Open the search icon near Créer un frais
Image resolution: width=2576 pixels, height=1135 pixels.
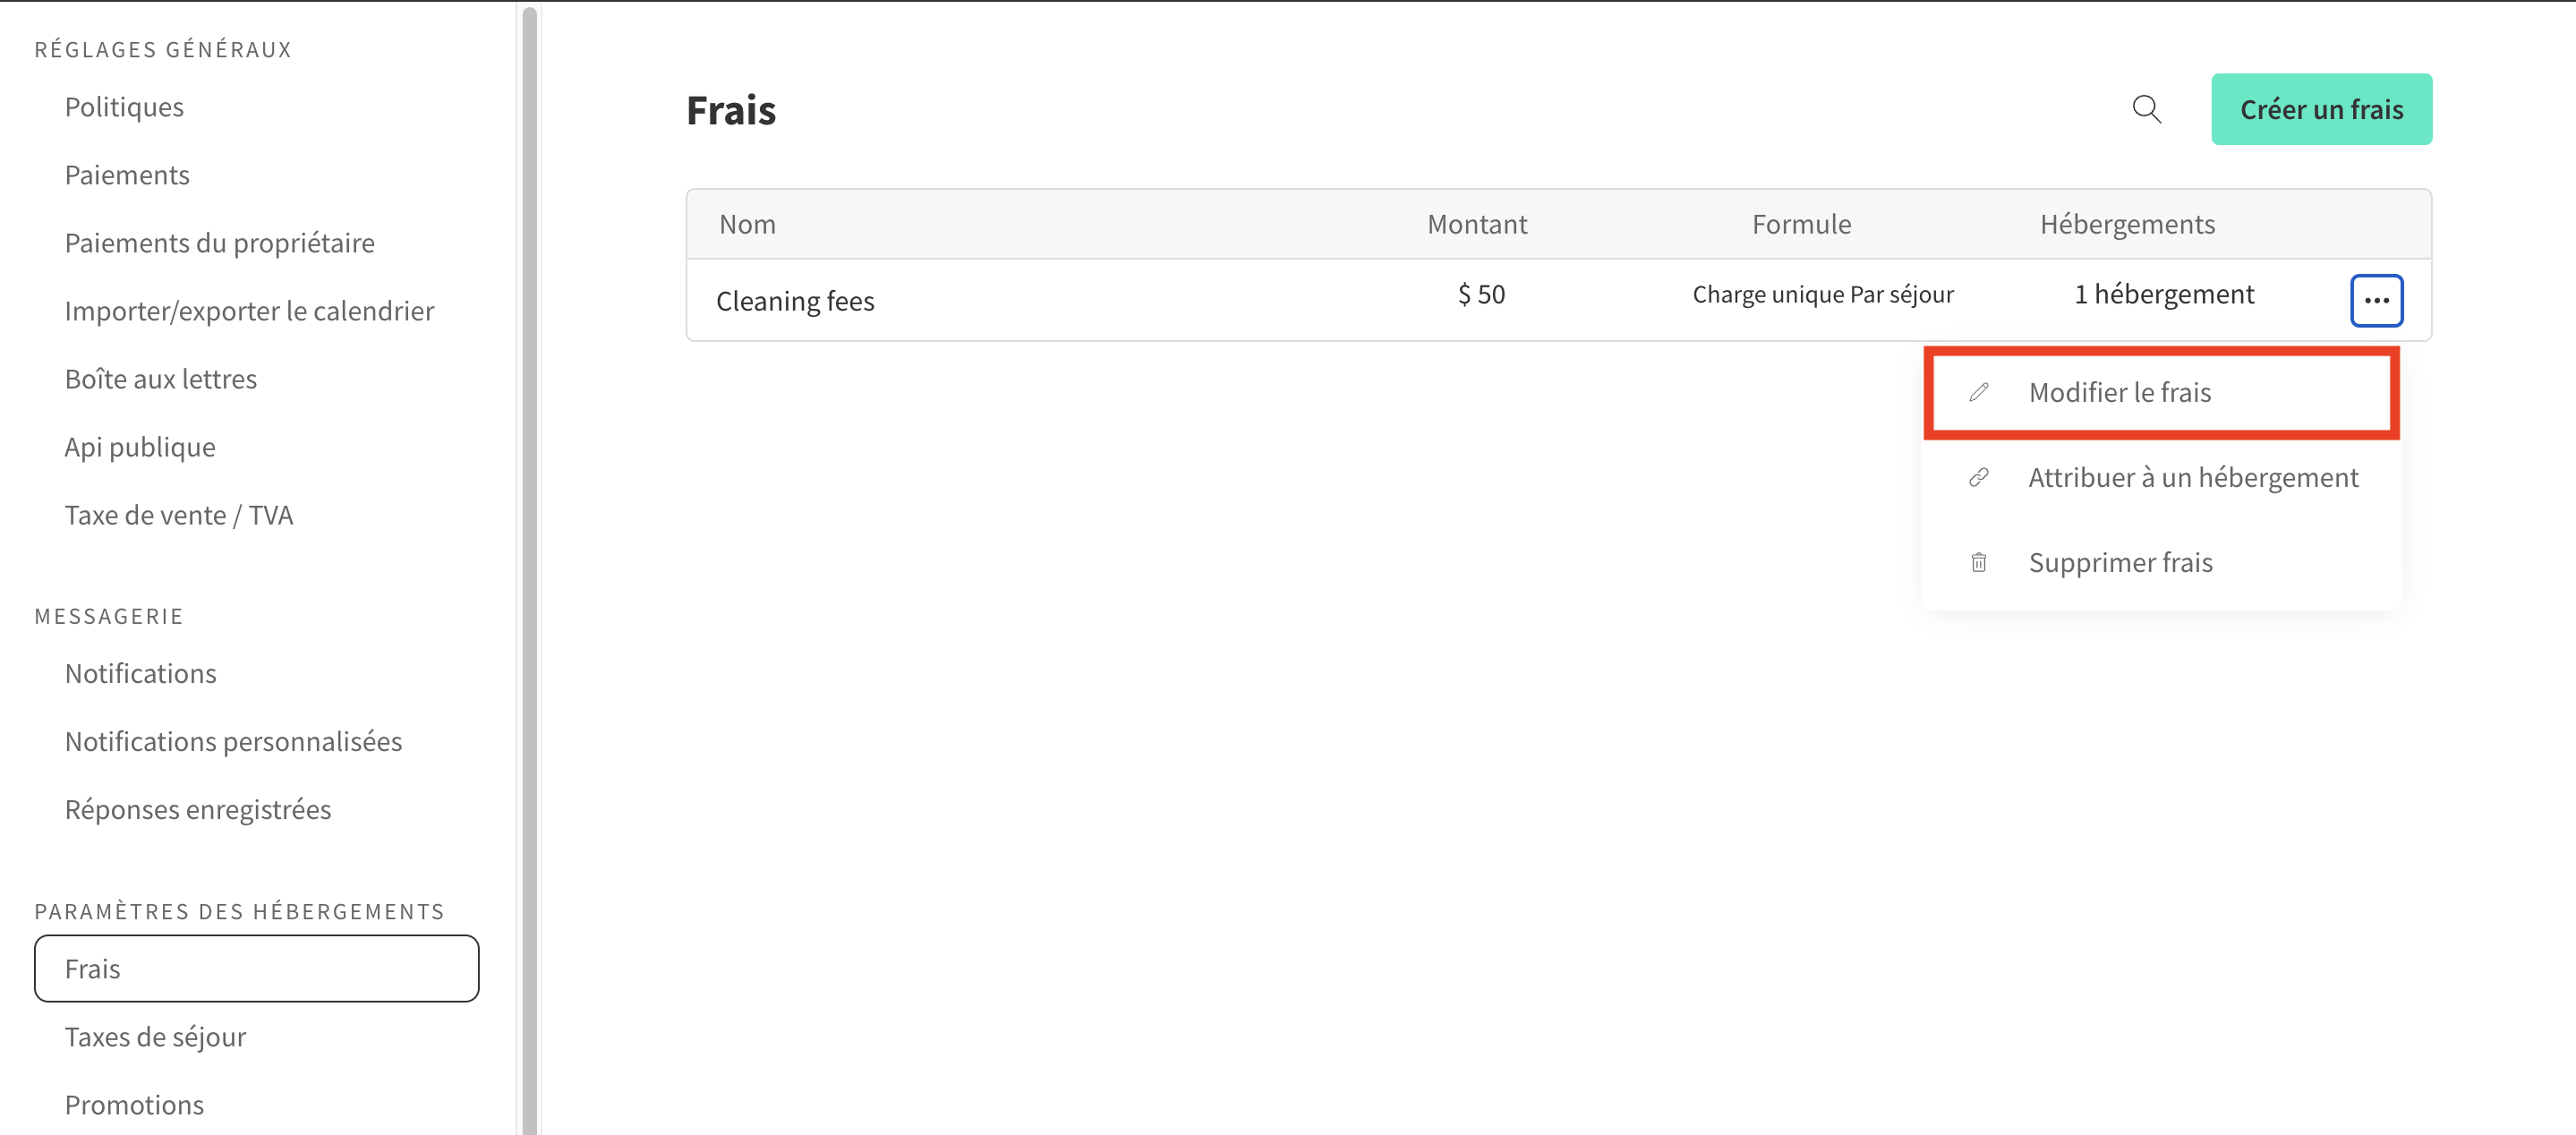2146,110
